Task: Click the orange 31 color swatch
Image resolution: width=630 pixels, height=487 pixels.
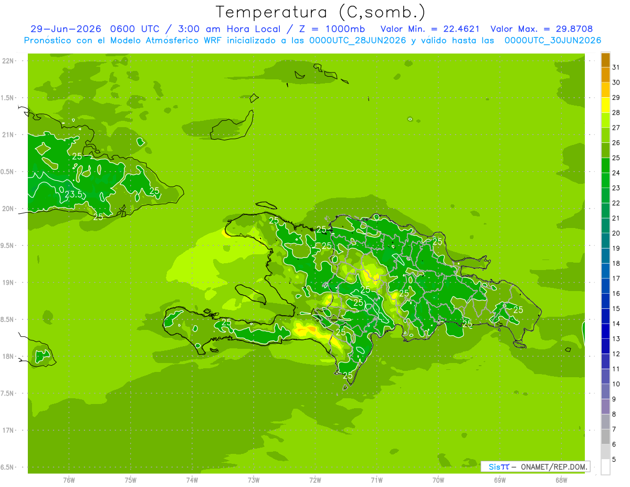Action: (x=605, y=60)
